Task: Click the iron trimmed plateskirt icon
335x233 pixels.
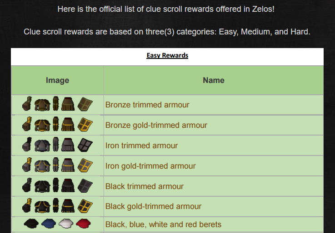Action: (x=68, y=145)
